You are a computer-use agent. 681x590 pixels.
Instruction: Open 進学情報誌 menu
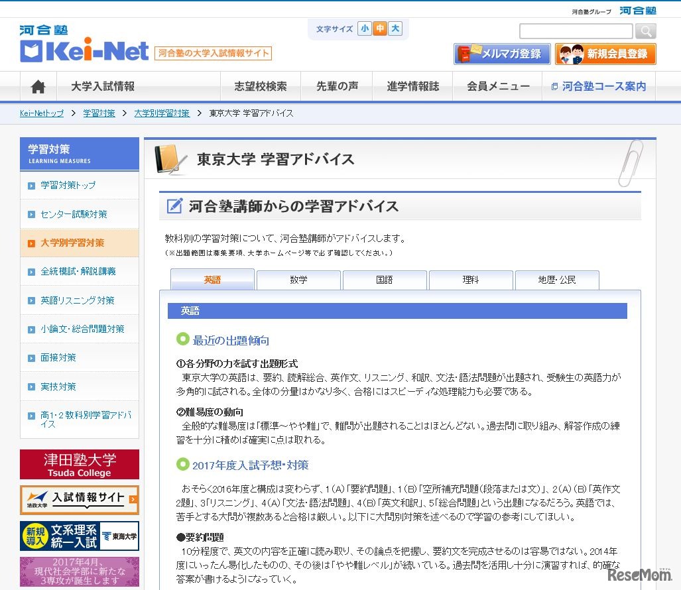[x=412, y=86]
